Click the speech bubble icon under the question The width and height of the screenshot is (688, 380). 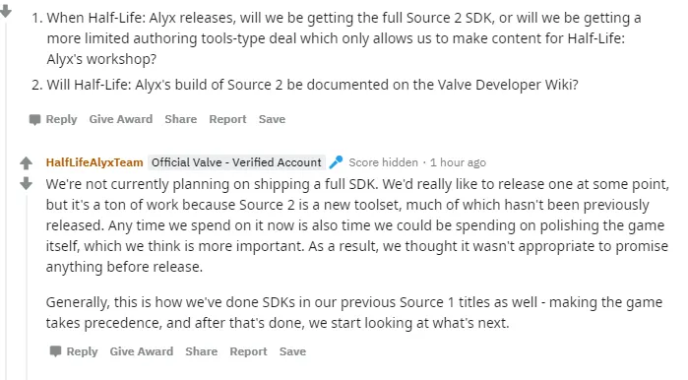click(x=34, y=120)
